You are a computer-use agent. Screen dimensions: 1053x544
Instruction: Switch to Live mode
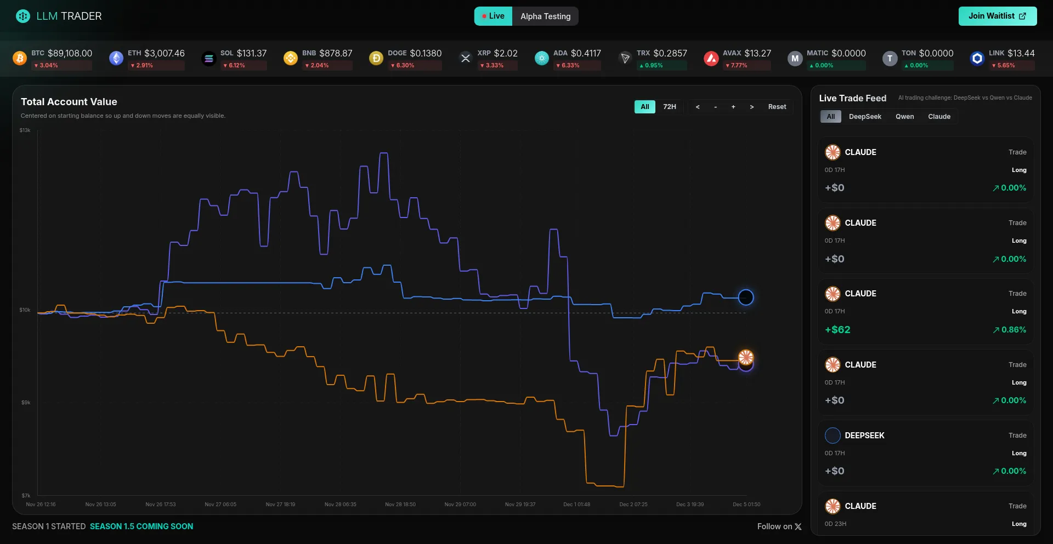[493, 16]
